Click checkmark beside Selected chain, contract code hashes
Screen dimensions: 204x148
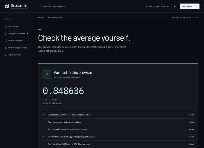coord(43,115)
